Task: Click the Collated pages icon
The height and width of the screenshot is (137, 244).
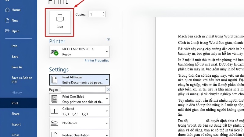Action: (55, 111)
